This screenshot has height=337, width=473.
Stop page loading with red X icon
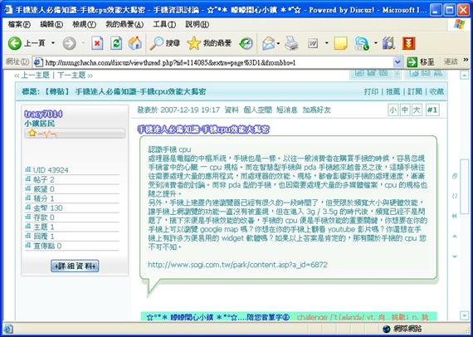[x=97, y=44]
